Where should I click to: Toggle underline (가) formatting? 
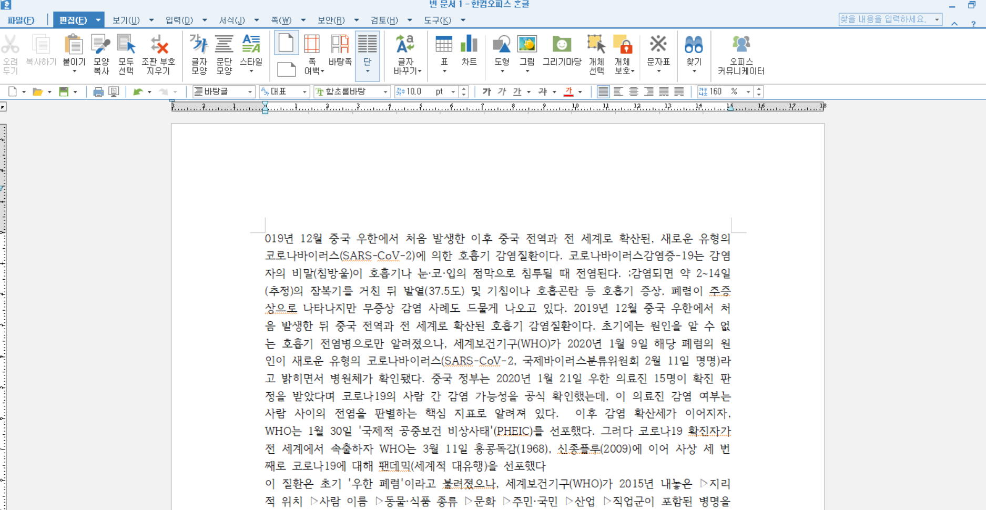pyautogui.click(x=517, y=91)
